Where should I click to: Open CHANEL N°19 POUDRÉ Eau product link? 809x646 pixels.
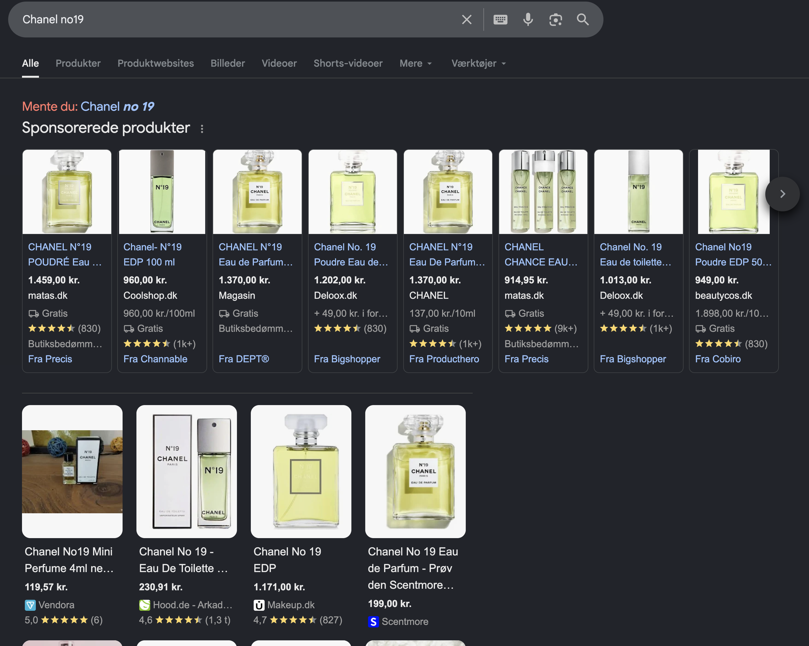coord(65,255)
